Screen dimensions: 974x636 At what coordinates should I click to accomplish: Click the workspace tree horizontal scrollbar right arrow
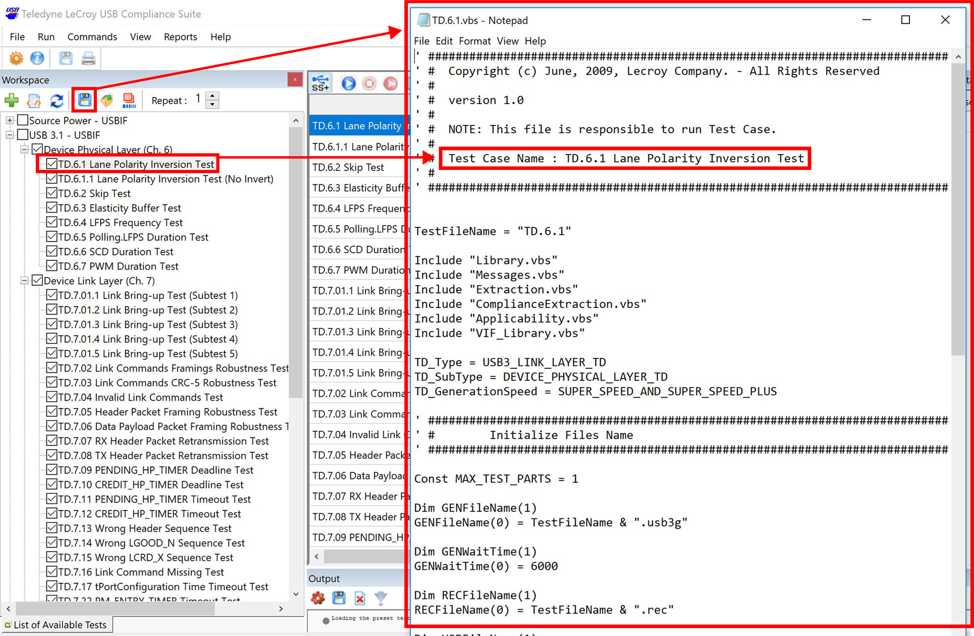[281, 609]
